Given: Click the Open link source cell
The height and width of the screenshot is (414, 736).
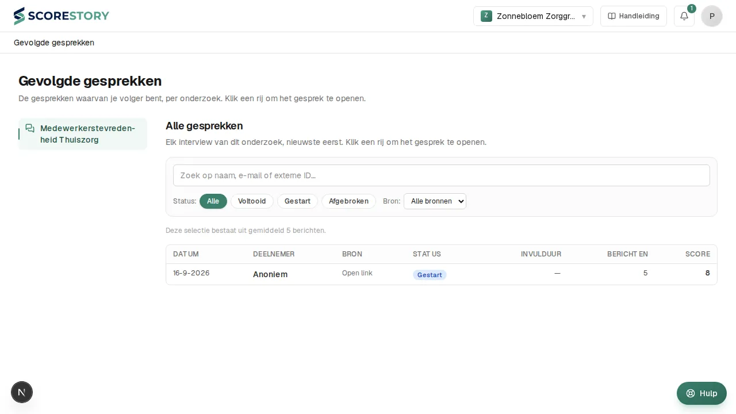Looking at the screenshot, I should point(357,273).
